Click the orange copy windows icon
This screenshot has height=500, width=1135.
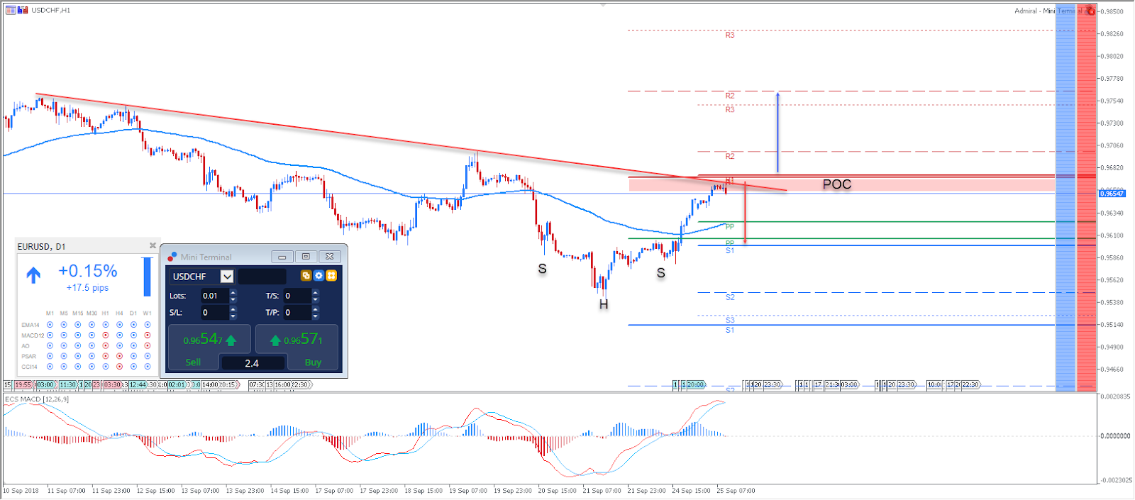[x=306, y=276]
